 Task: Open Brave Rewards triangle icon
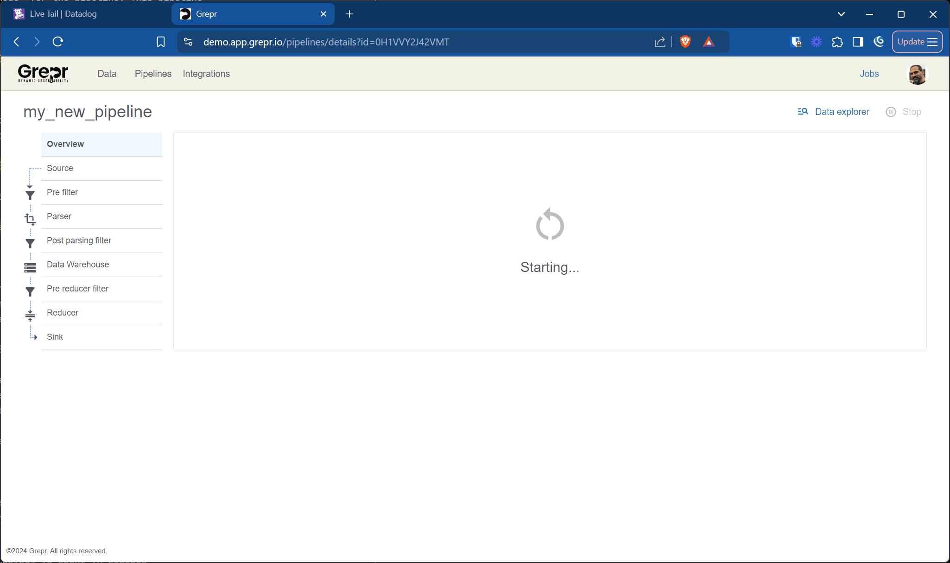coord(709,42)
